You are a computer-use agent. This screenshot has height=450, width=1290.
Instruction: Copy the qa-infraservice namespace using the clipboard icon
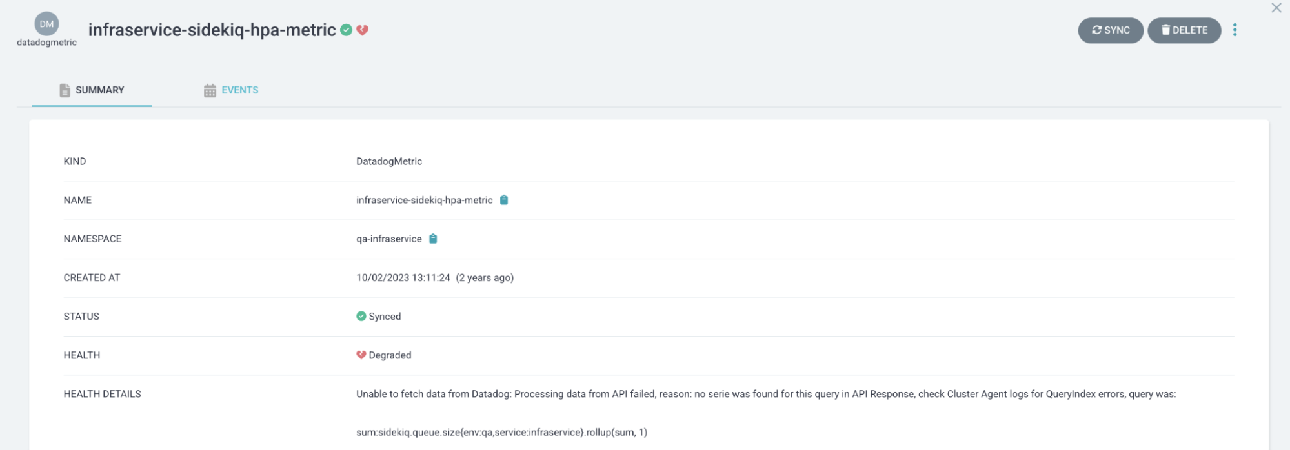tap(433, 239)
